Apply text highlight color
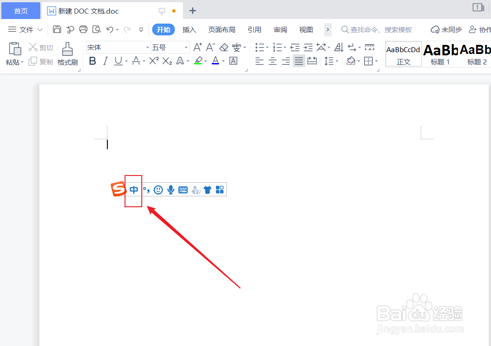The width and height of the screenshot is (491, 346). tap(198, 61)
